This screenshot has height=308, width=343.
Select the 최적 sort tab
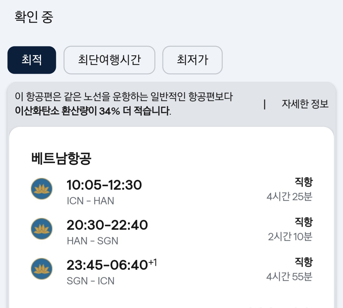tap(32, 60)
